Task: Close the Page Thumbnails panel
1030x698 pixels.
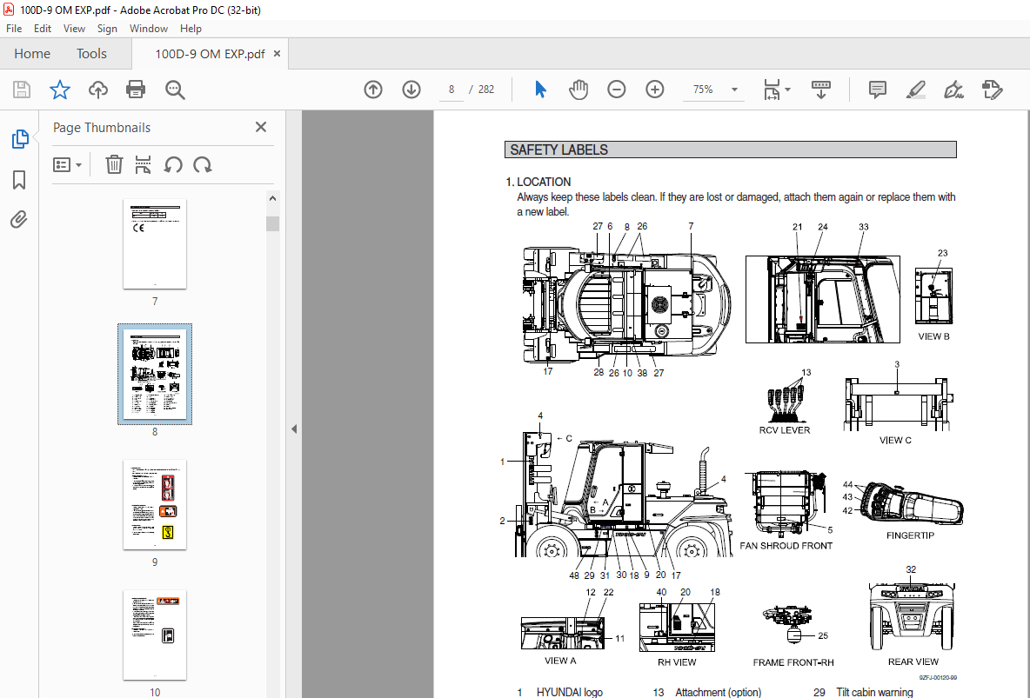Action: 261,128
